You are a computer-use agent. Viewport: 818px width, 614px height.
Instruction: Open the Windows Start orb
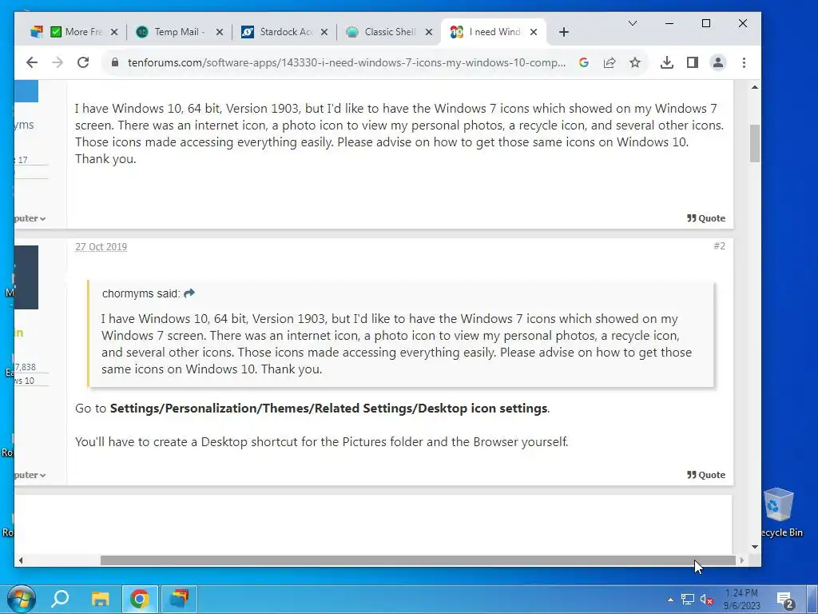pyautogui.click(x=21, y=598)
